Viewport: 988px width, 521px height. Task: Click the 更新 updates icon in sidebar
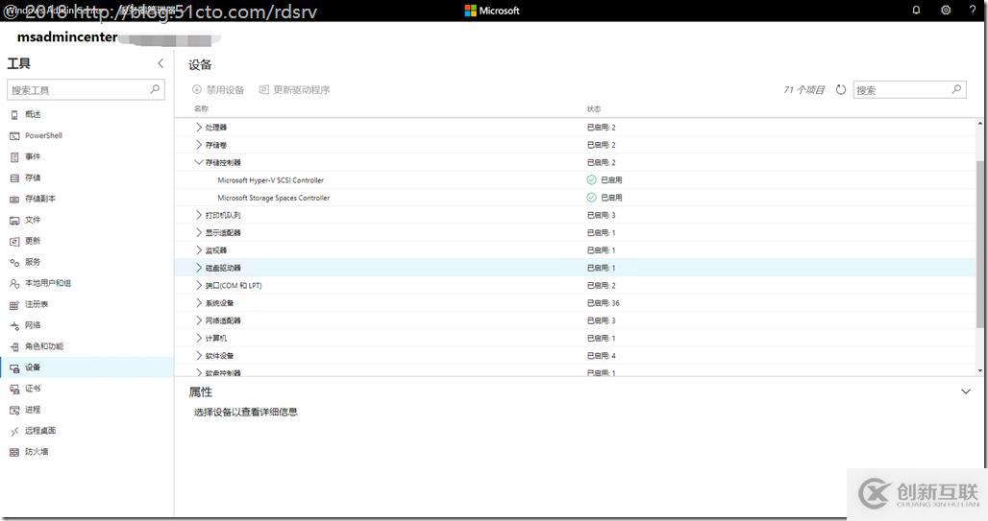(14, 241)
